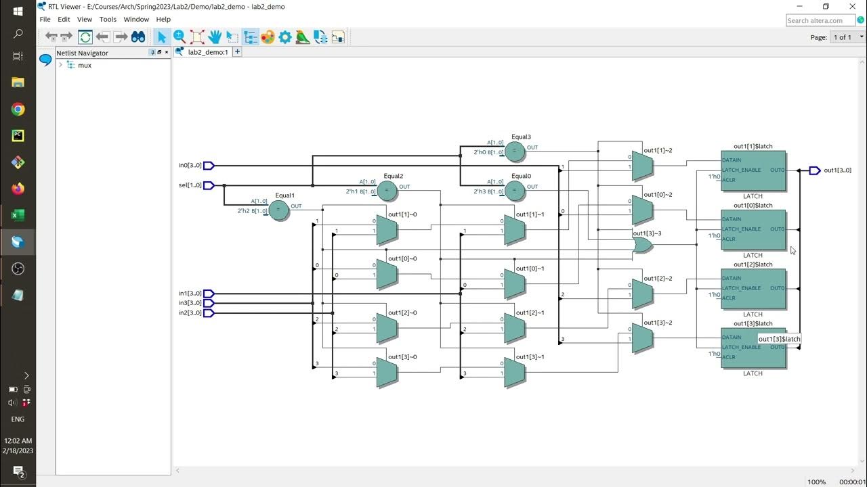
Task: Close the Netlist Navigator panel
Action: tap(167, 52)
